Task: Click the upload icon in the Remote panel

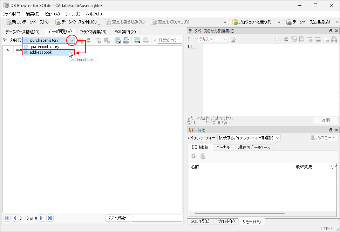Action: click(x=323, y=137)
